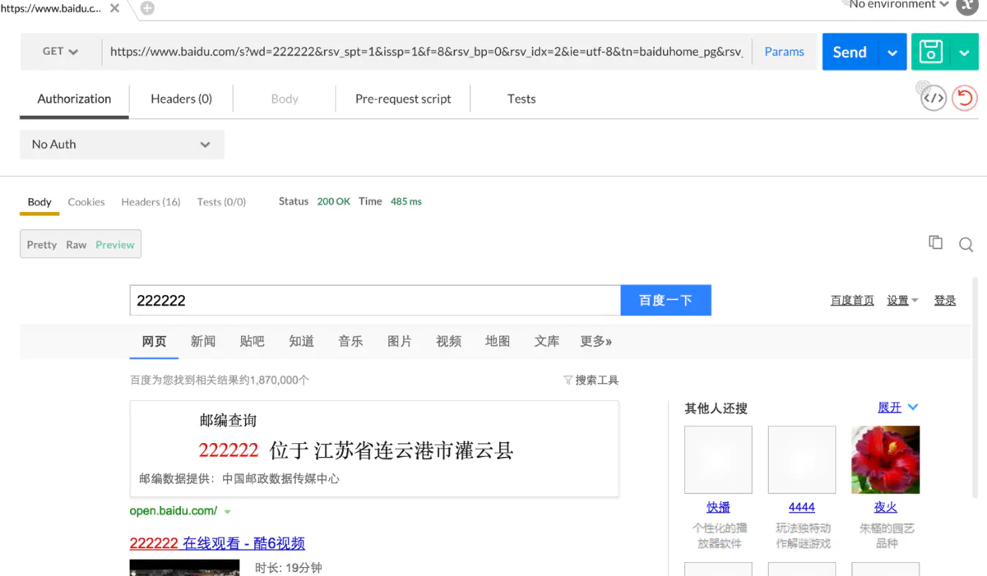Open the GET method dropdown
Screen dimensions: 987x576
pos(60,51)
